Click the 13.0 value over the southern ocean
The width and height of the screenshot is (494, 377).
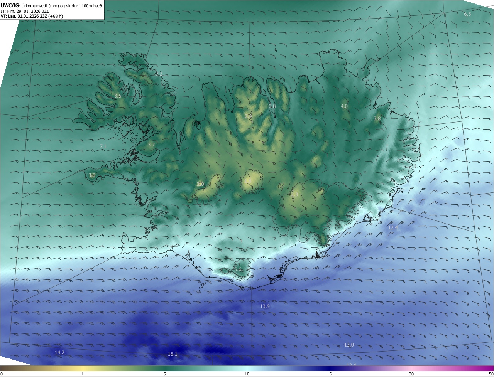(x=349, y=345)
